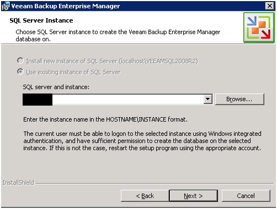277x209 pixels.
Task: Close the Veeam Backup Enterprise Manager dialog
Action: [270, 6]
